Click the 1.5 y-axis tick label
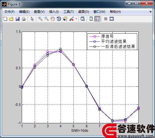The image size is (155, 138). click(x=18, y=32)
